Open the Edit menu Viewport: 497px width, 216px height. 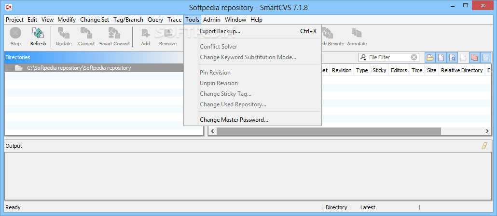pyautogui.click(x=32, y=20)
